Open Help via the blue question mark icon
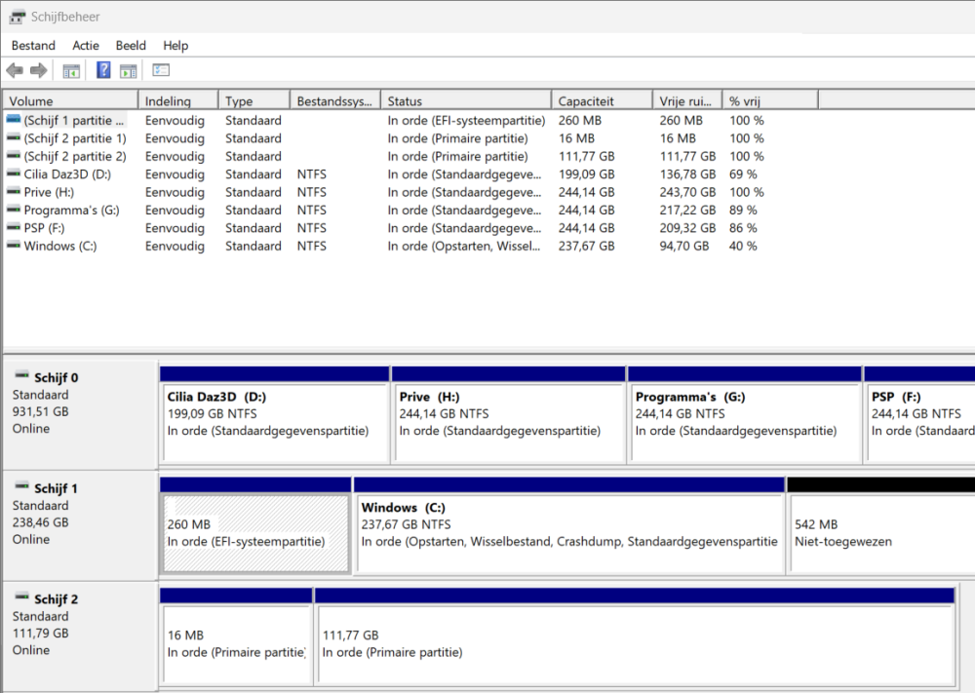Image resolution: width=975 pixels, height=693 pixels. pos(103,70)
